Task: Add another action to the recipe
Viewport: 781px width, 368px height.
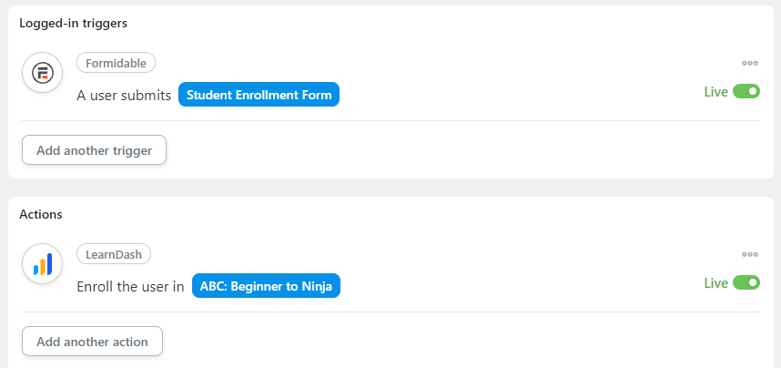Action: tap(92, 342)
